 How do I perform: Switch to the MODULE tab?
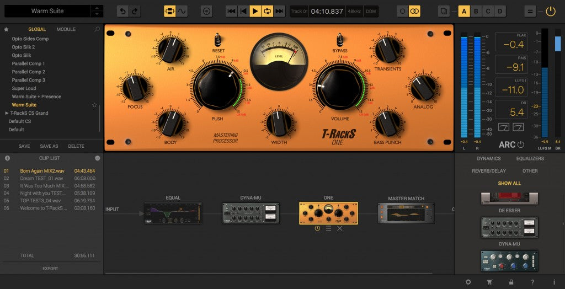click(66, 29)
